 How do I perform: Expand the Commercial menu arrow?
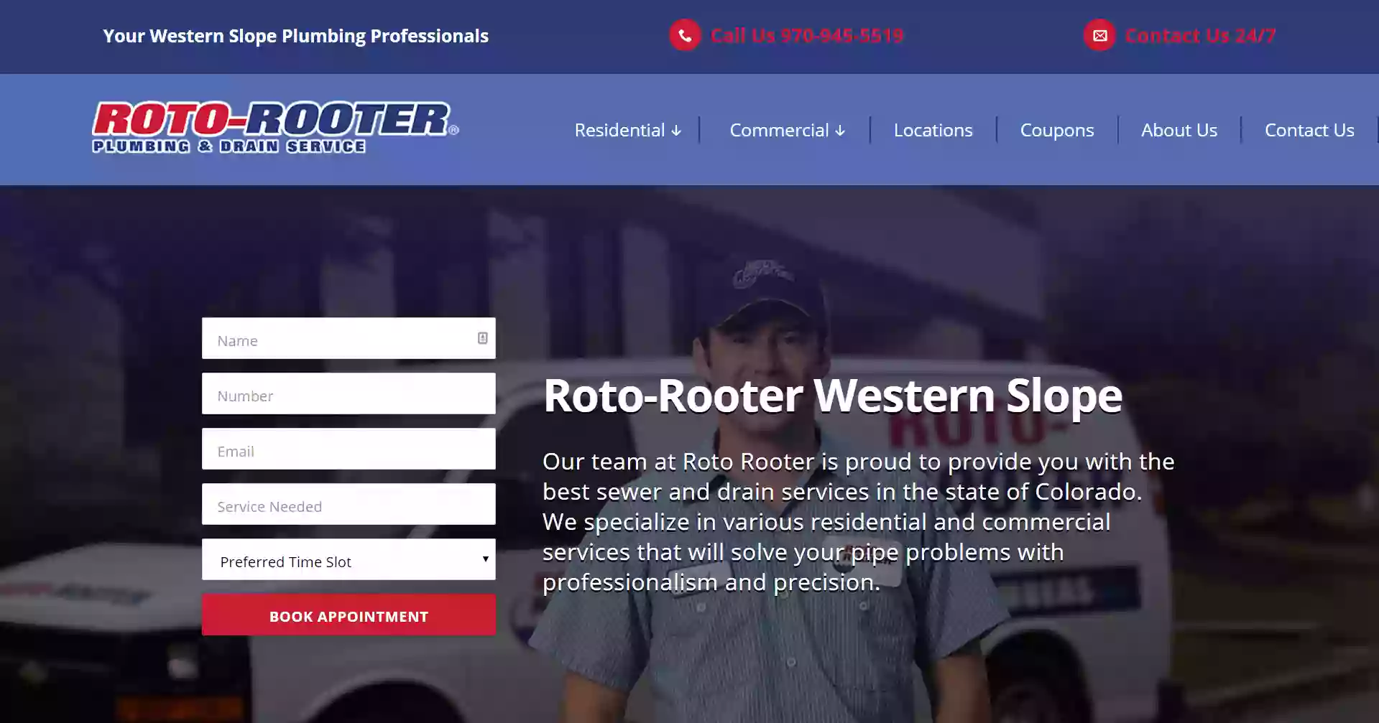pos(840,131)
